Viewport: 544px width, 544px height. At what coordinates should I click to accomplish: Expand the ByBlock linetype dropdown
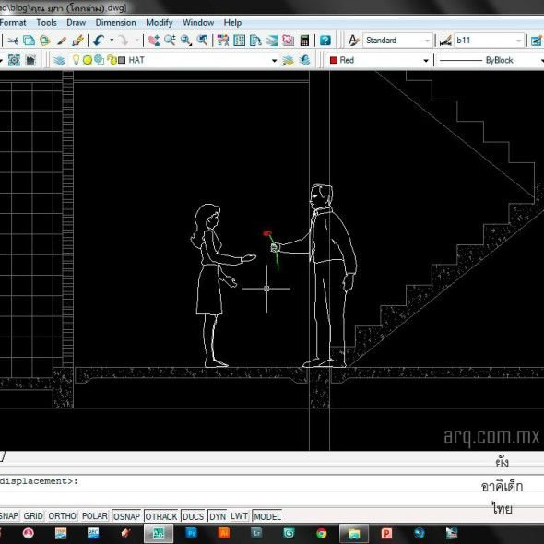pyautogui.click(x=489, y=60)
